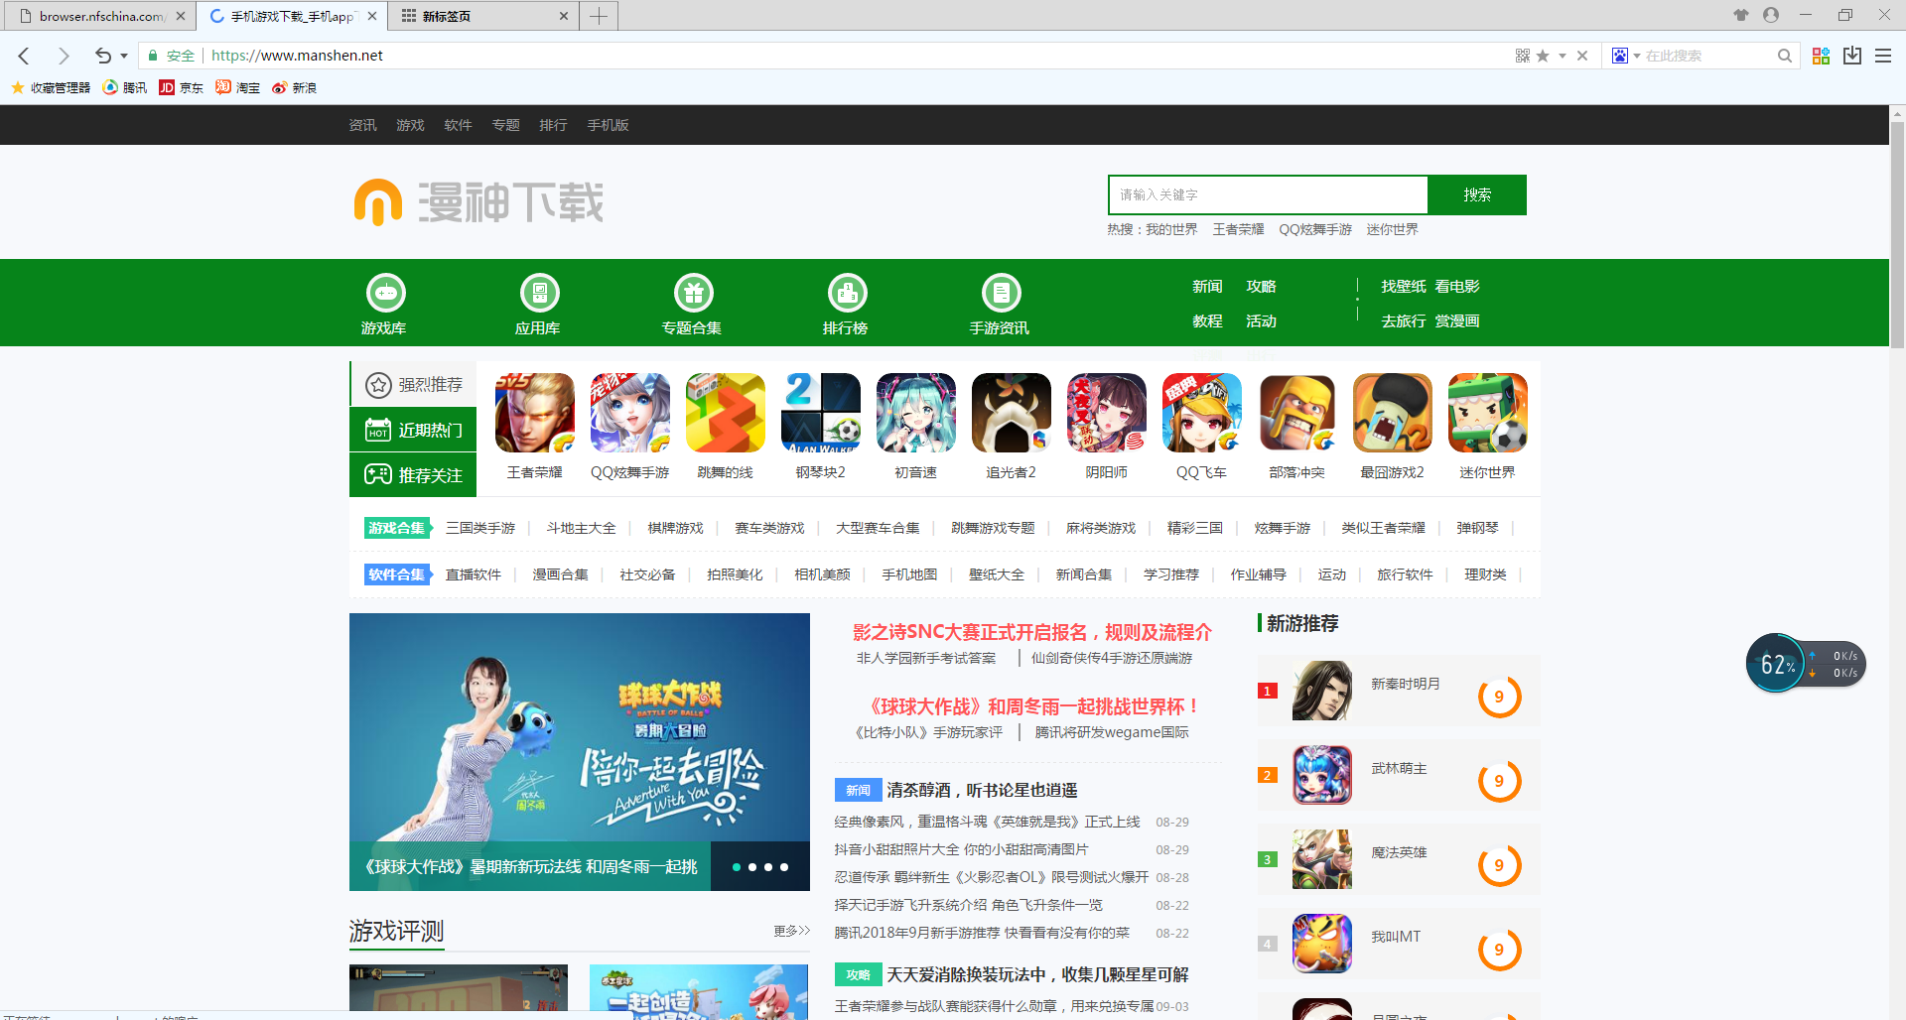Stop loading with the X icon

pos(1582,56)
